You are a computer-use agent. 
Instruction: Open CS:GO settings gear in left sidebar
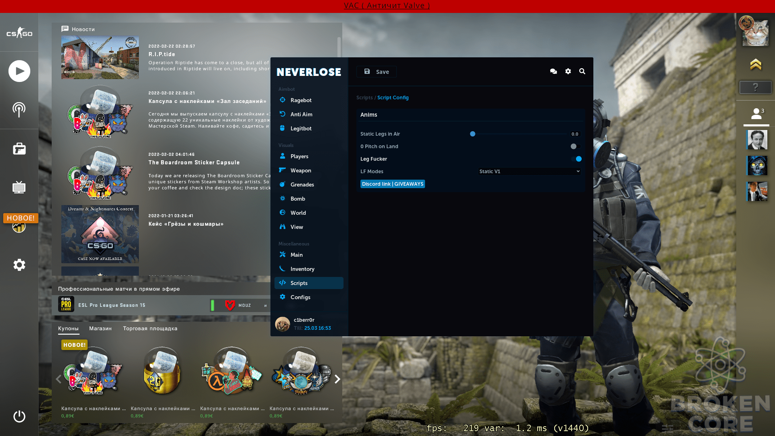coord(19,265)
